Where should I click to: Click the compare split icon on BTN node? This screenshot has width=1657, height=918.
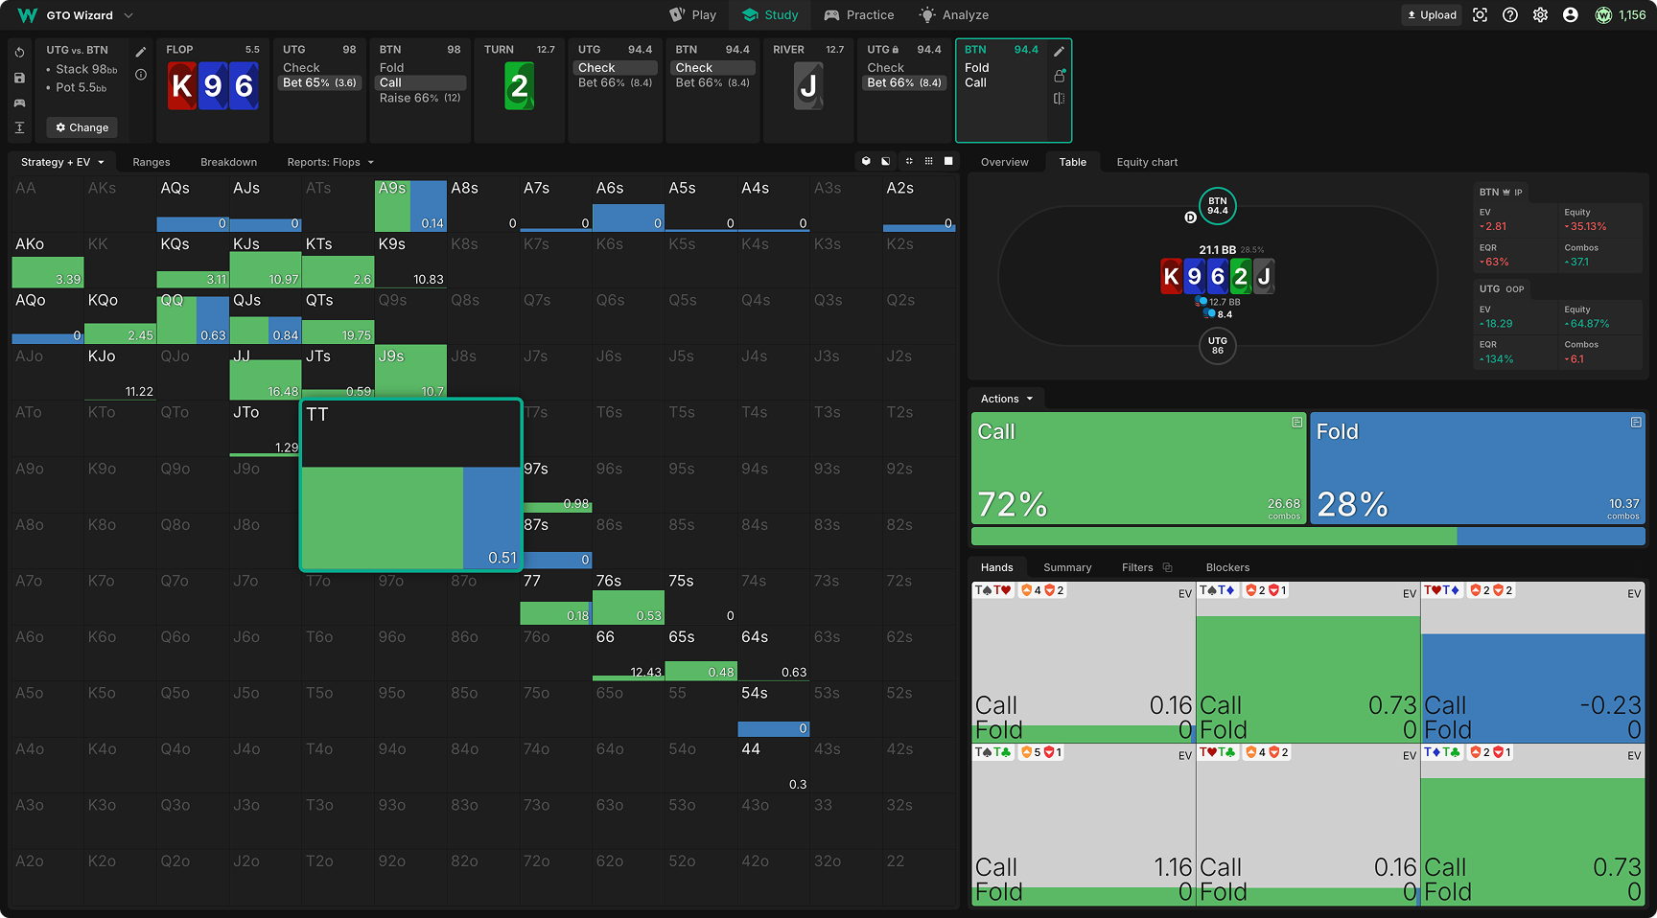pyautogui.click(x=1059, y=99)
